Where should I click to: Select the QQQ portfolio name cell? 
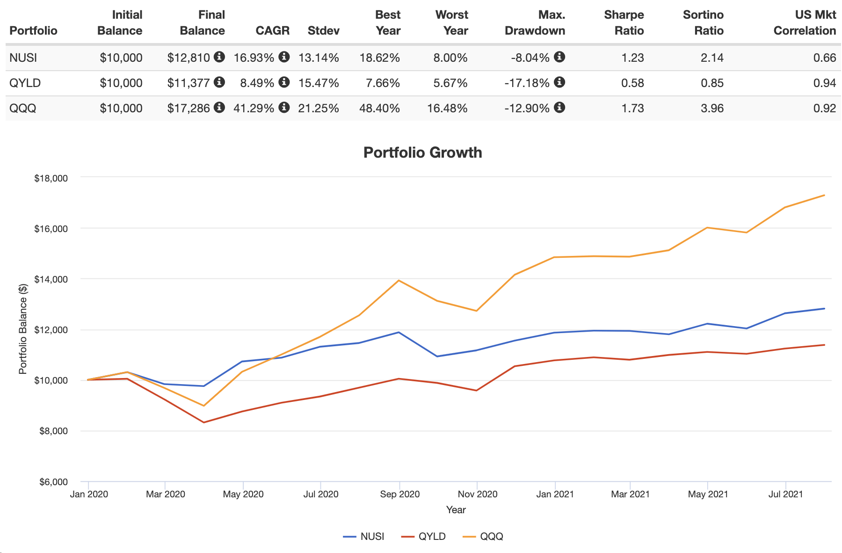click(23, 109)
